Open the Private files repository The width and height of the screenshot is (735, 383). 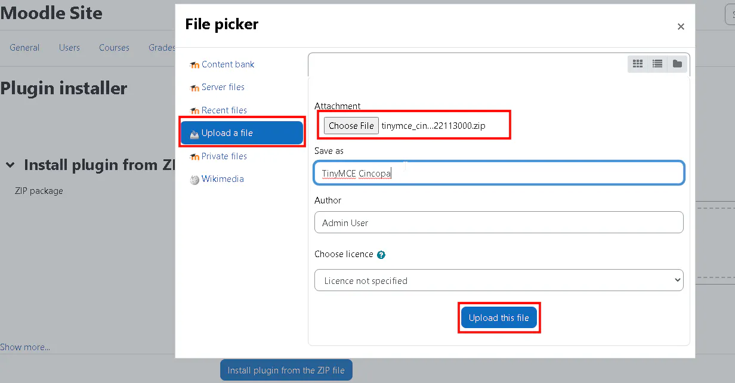224,156
